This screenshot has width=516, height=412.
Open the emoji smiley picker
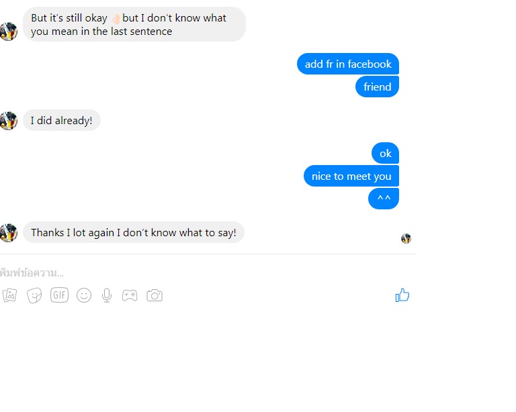pyautogui.click(x=84, y=295)
